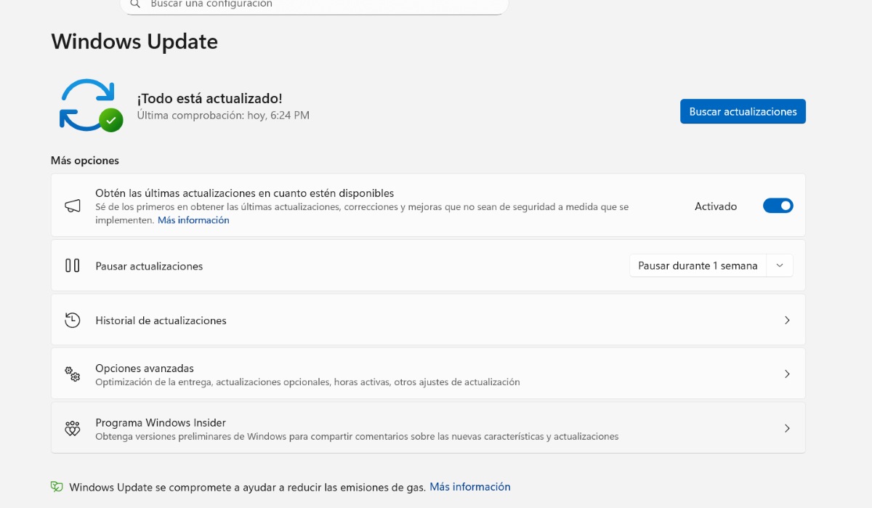
Task: Click the chevron on Opciones avanzadas row
Action: coord(787,374)
